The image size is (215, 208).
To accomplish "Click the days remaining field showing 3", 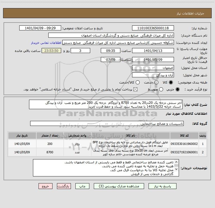I will pyautogui.click(x=80, y=51).
